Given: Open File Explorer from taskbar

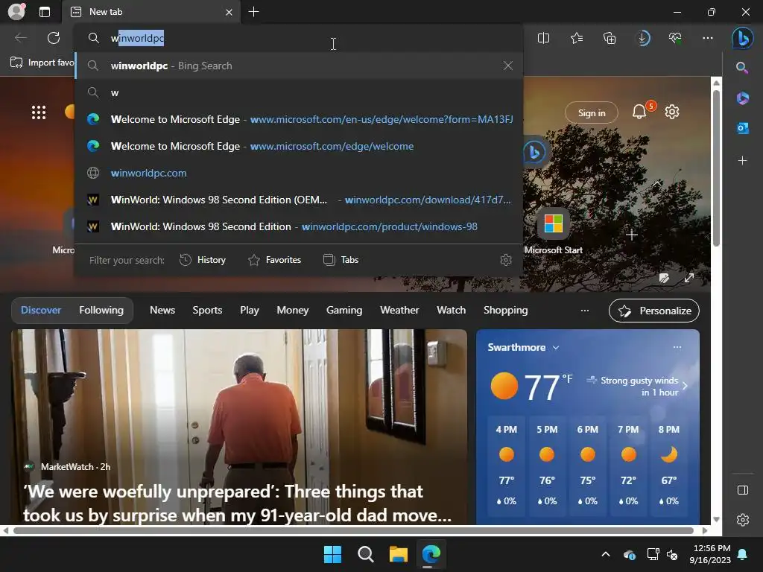Looking at the screenshot, I should pyautogui.click(x=398, y=554).
